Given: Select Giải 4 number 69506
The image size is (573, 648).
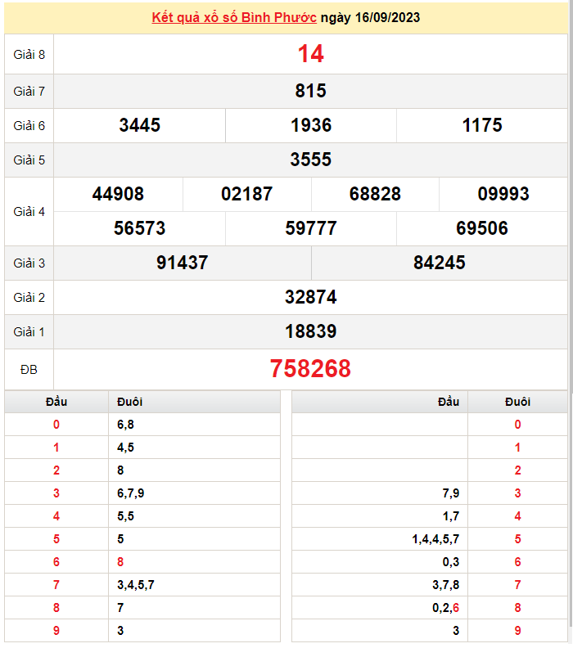Looking at the screenshot, I should pos(481,228).
